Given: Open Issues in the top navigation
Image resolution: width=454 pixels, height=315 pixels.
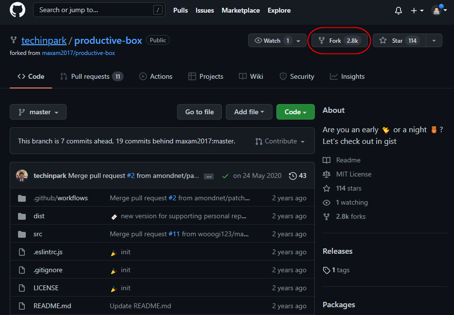Looking at the screenshot, I should [x=204, y=10].
